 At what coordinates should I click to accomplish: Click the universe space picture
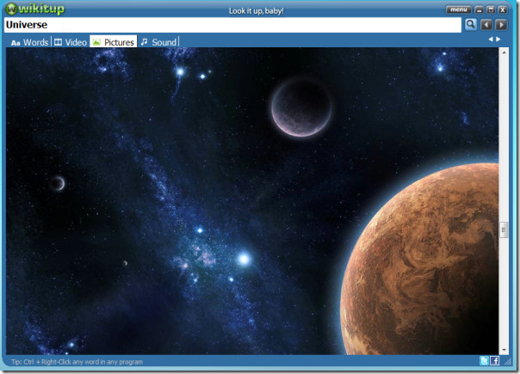[252, 201]
